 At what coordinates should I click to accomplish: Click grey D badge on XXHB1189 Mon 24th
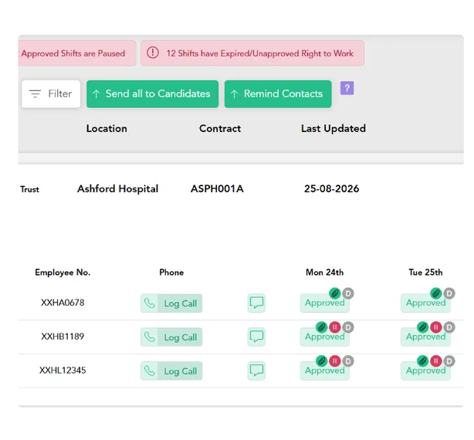pos(348,327)
